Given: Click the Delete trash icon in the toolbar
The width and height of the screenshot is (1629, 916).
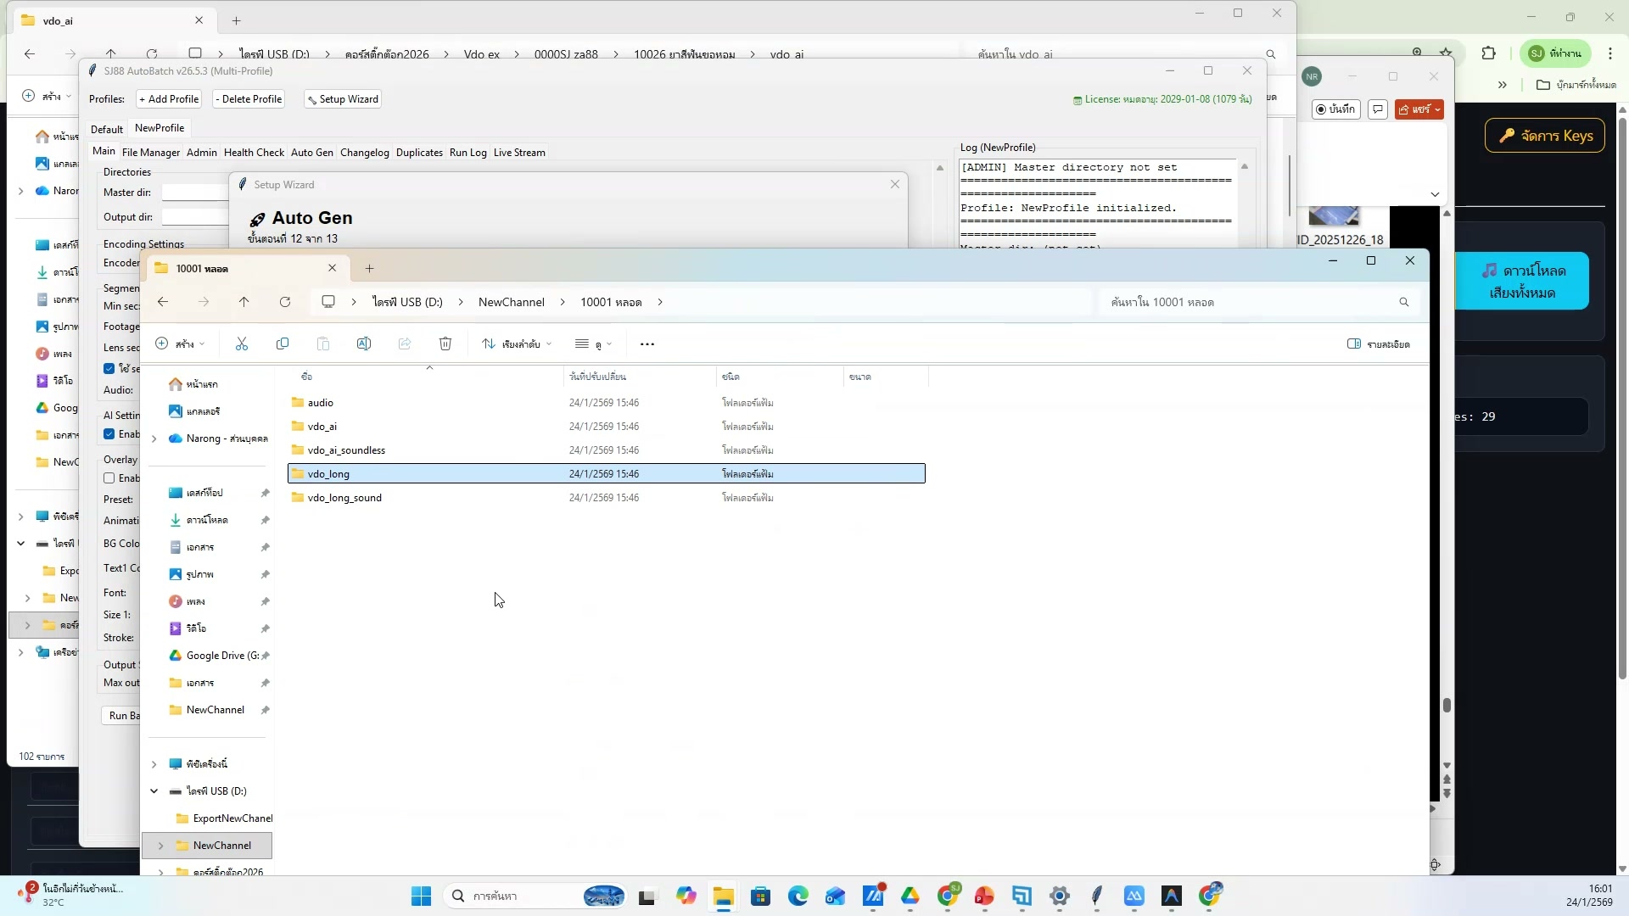Looking at the screenshot, I should (445, 343).
